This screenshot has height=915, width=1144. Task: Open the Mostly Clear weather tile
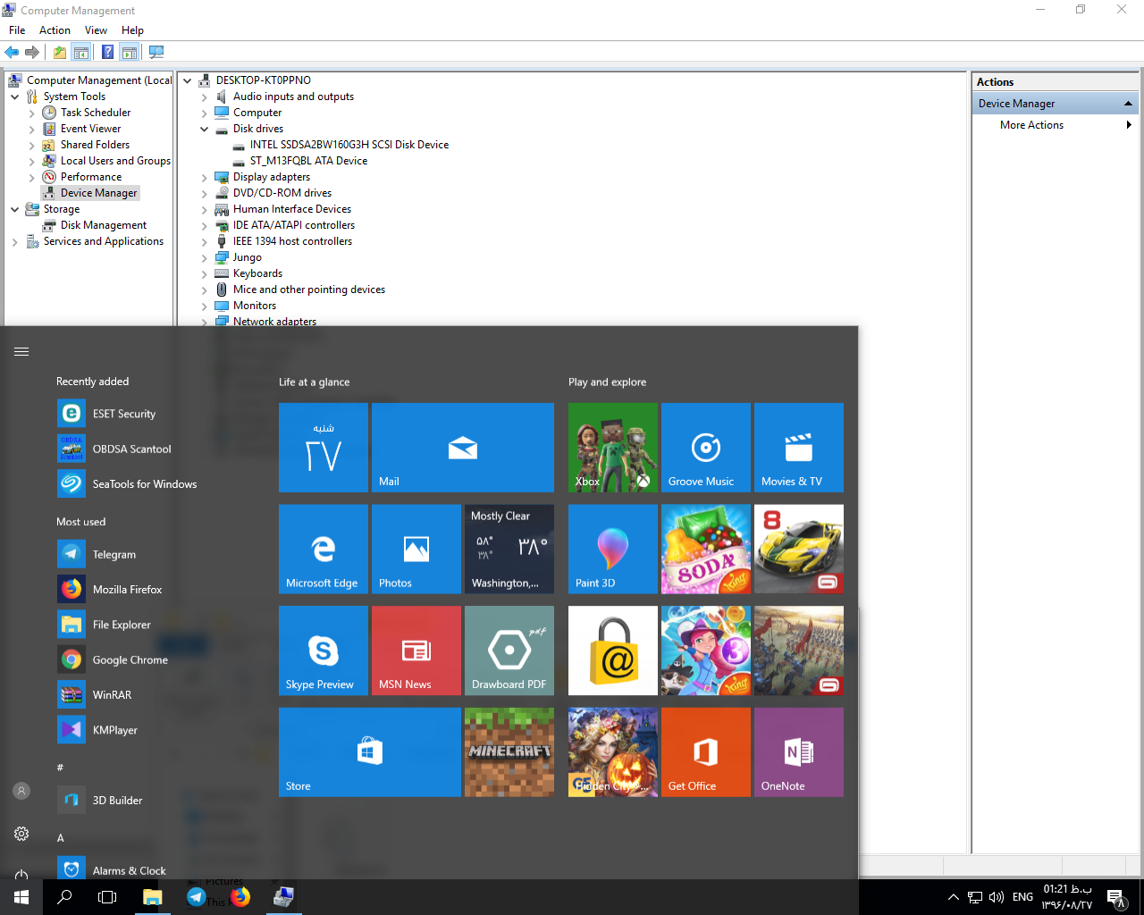[509, 550]
